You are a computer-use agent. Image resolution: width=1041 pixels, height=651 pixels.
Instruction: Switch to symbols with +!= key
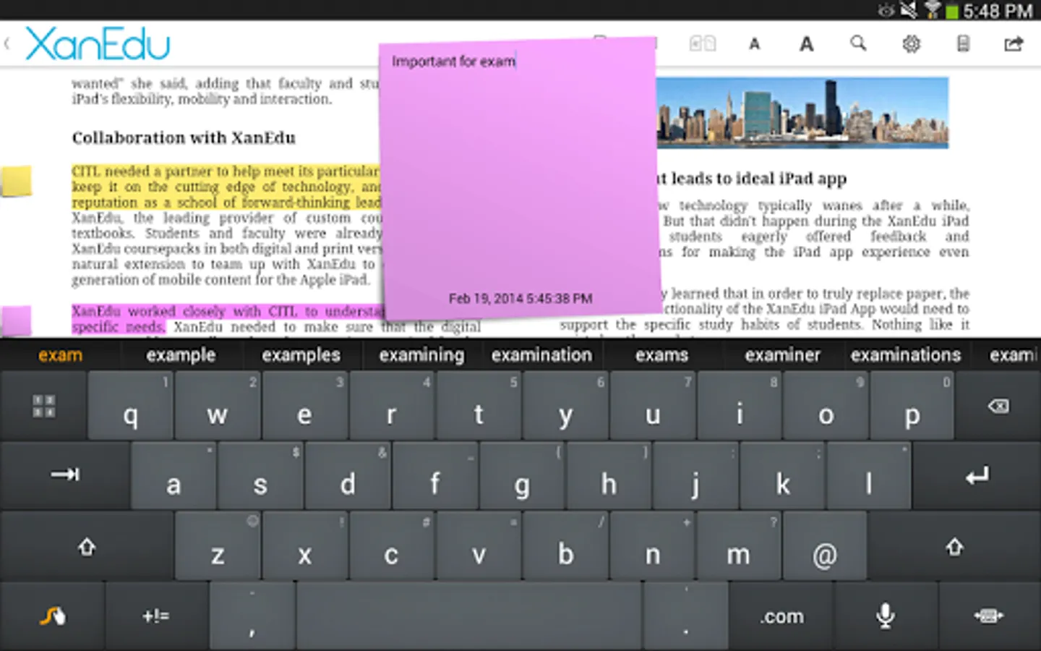click(x=156, y=616)
